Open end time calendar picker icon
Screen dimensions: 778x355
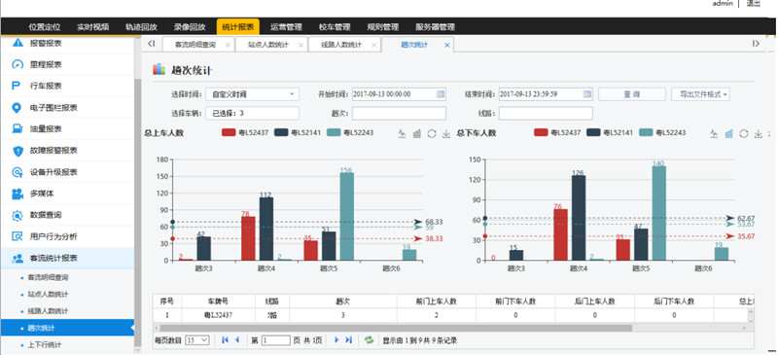pos(587,93)
